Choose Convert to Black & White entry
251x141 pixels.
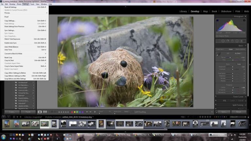[25, 54]
